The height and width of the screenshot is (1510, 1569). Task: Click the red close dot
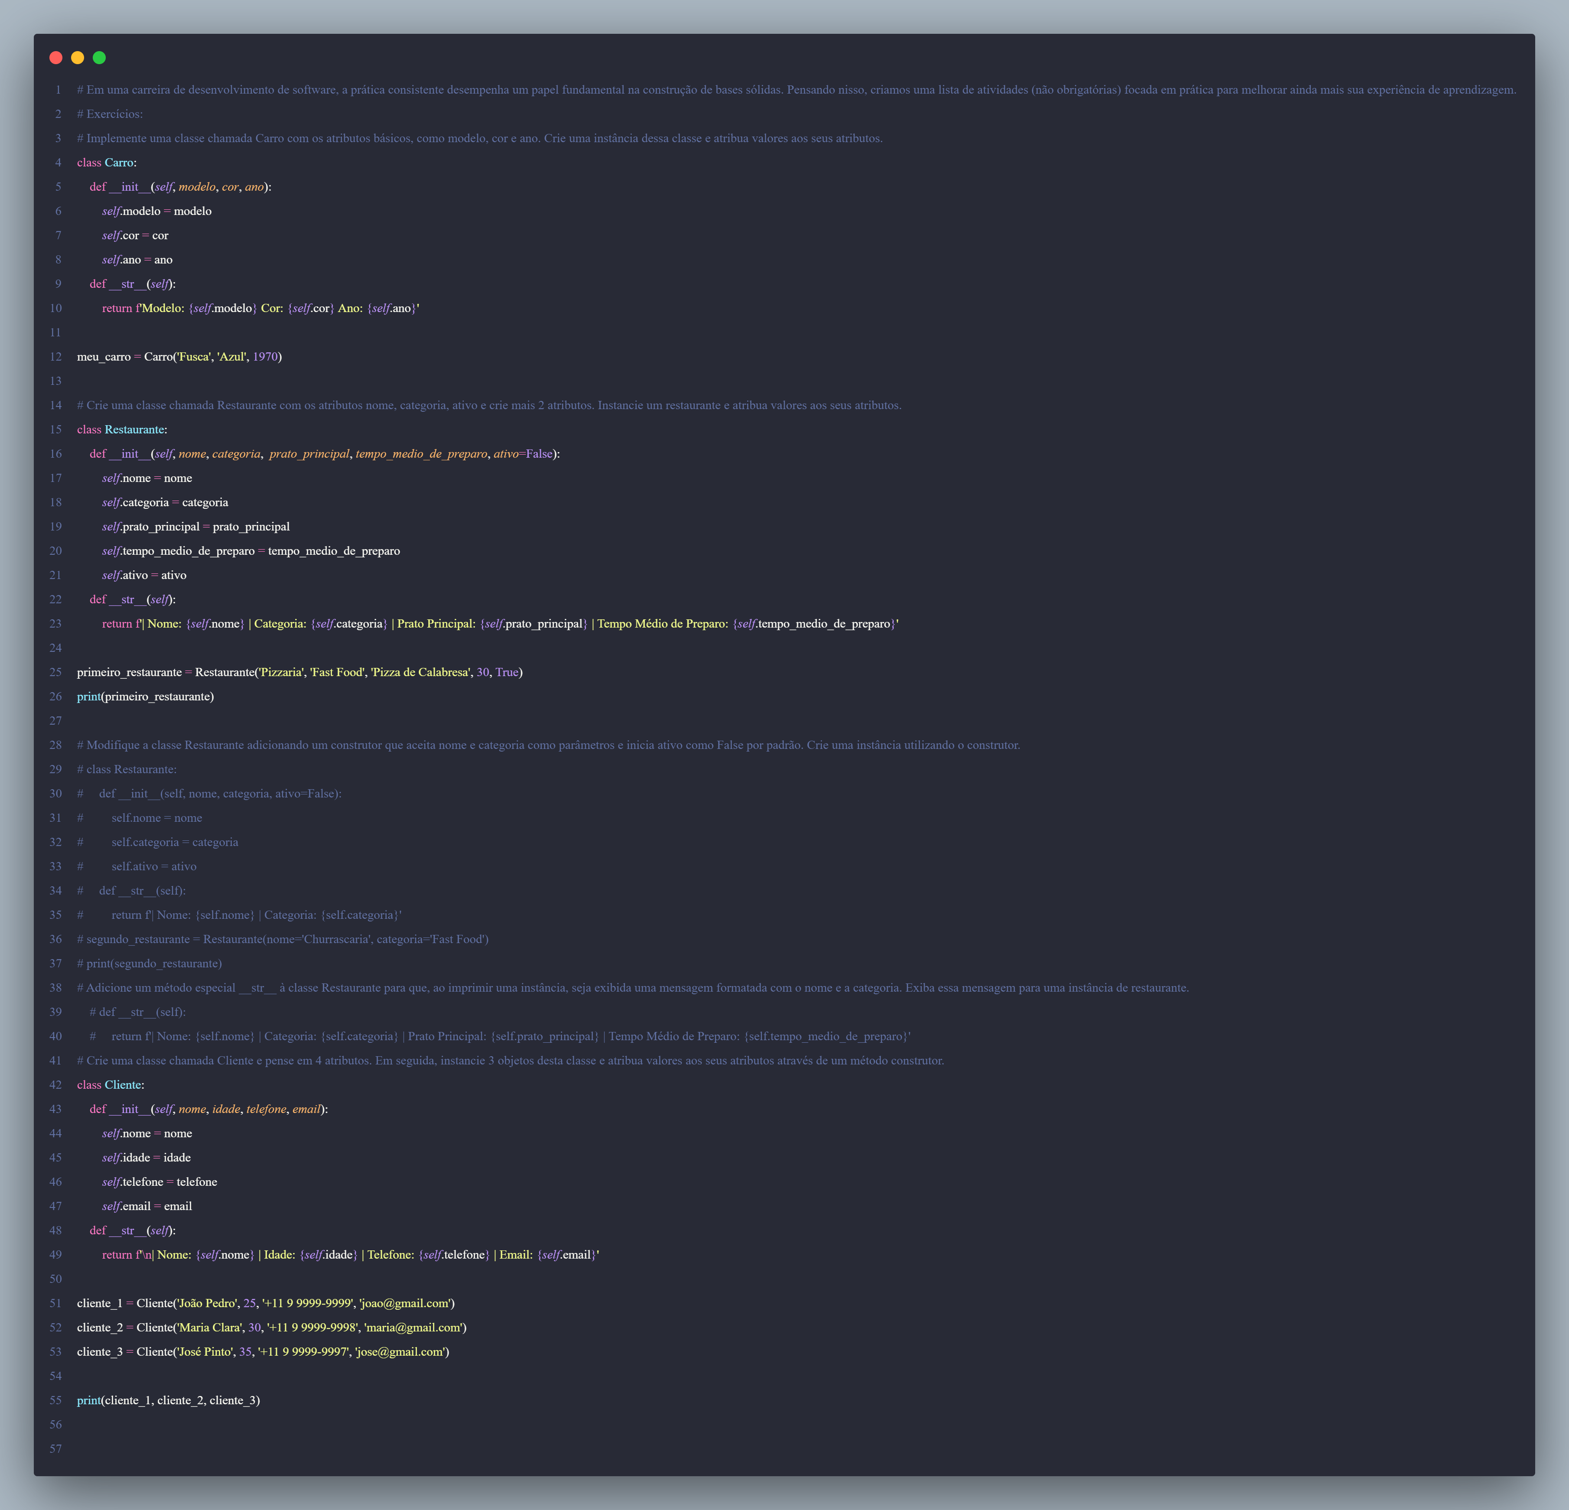(x=56, y=58)
